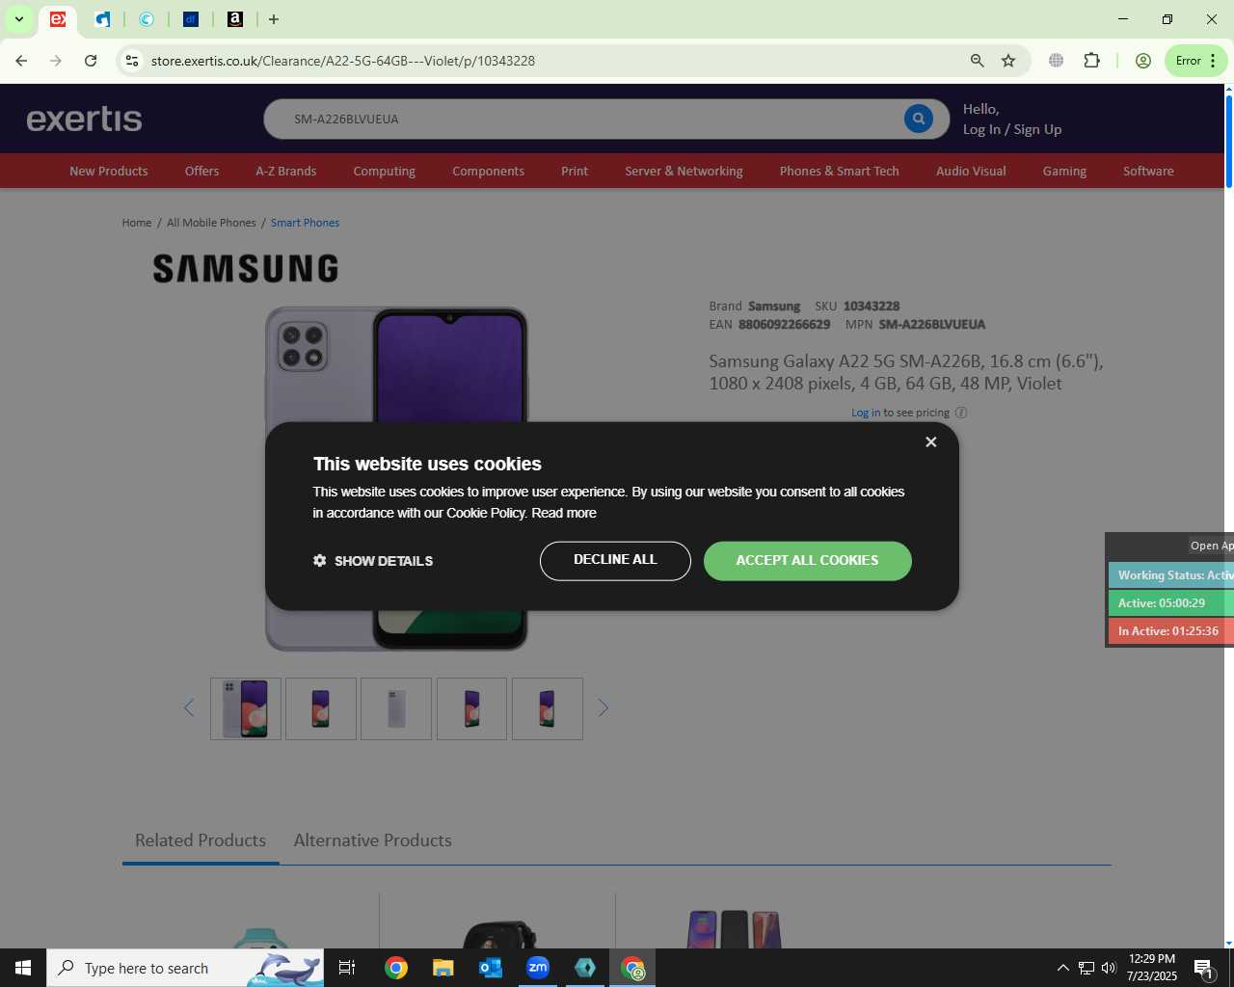
Task: Select the fifth product thumbnail
Action: 547,708
